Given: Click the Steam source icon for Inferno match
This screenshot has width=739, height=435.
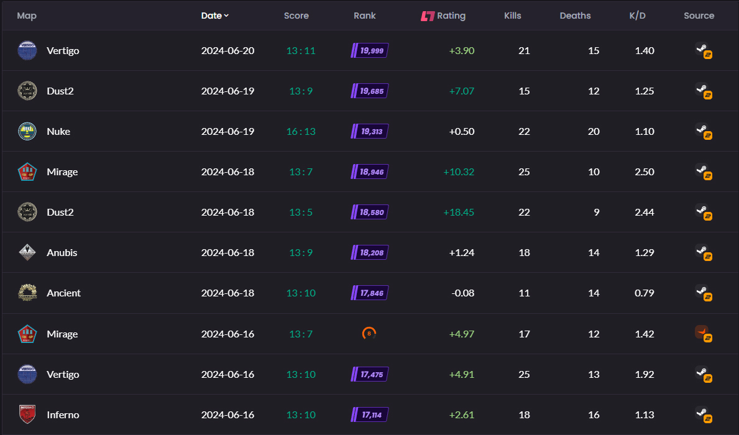Looking at the screenshot, I should pos(702,414).
